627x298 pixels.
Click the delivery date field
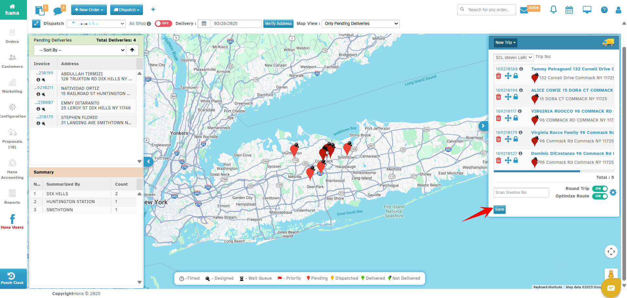tap(235, 24)
